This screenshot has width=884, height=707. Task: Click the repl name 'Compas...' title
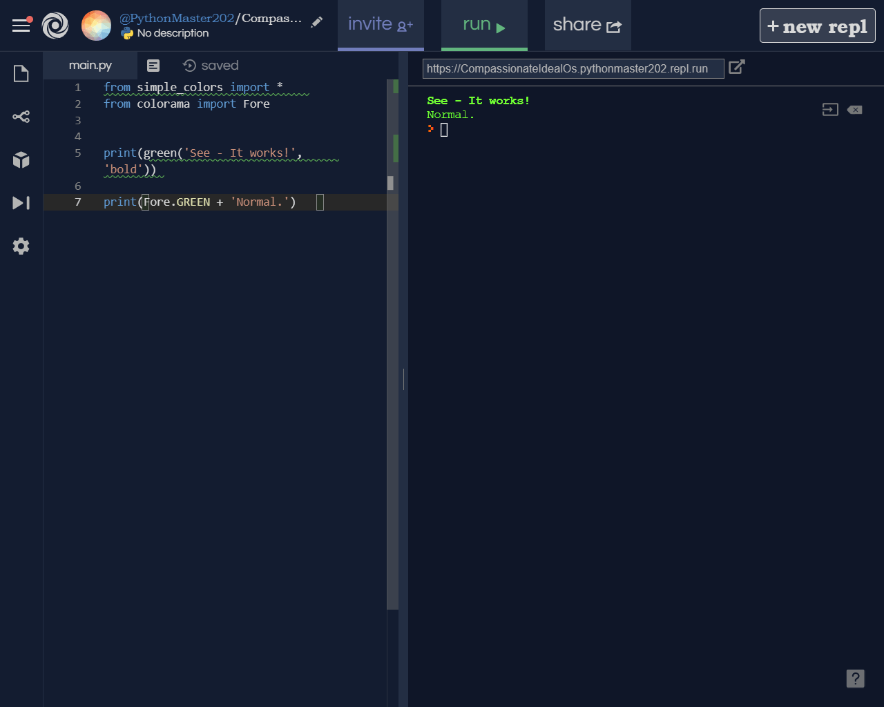tap(271, 19)
